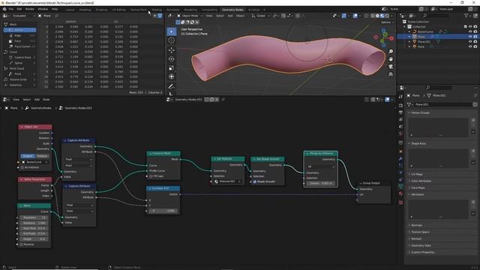Toggle Reverse checkbox in Spiral node
480x270 pixels.
22,244
